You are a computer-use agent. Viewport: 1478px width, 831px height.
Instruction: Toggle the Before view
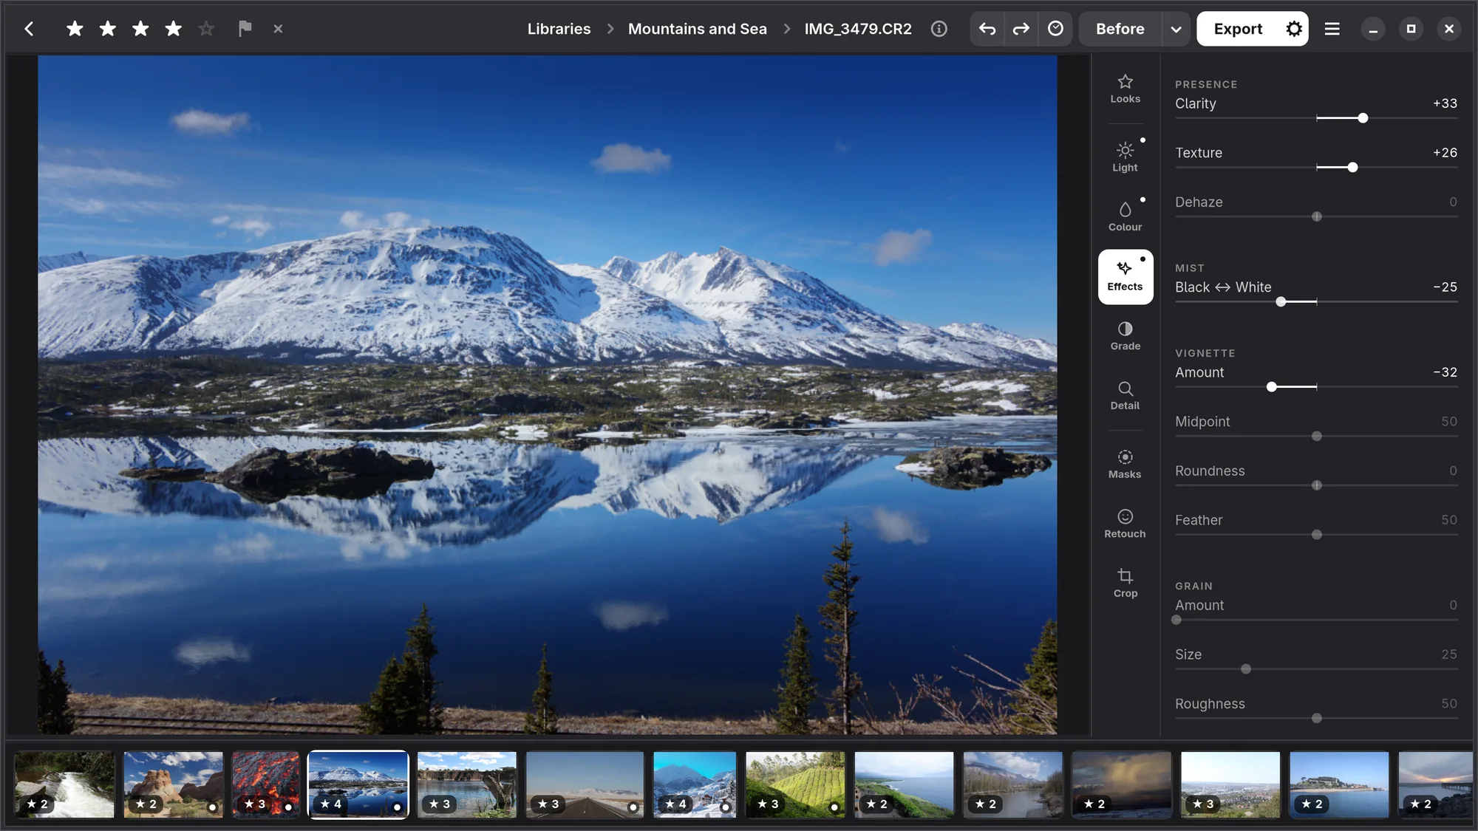point(1120,29)
